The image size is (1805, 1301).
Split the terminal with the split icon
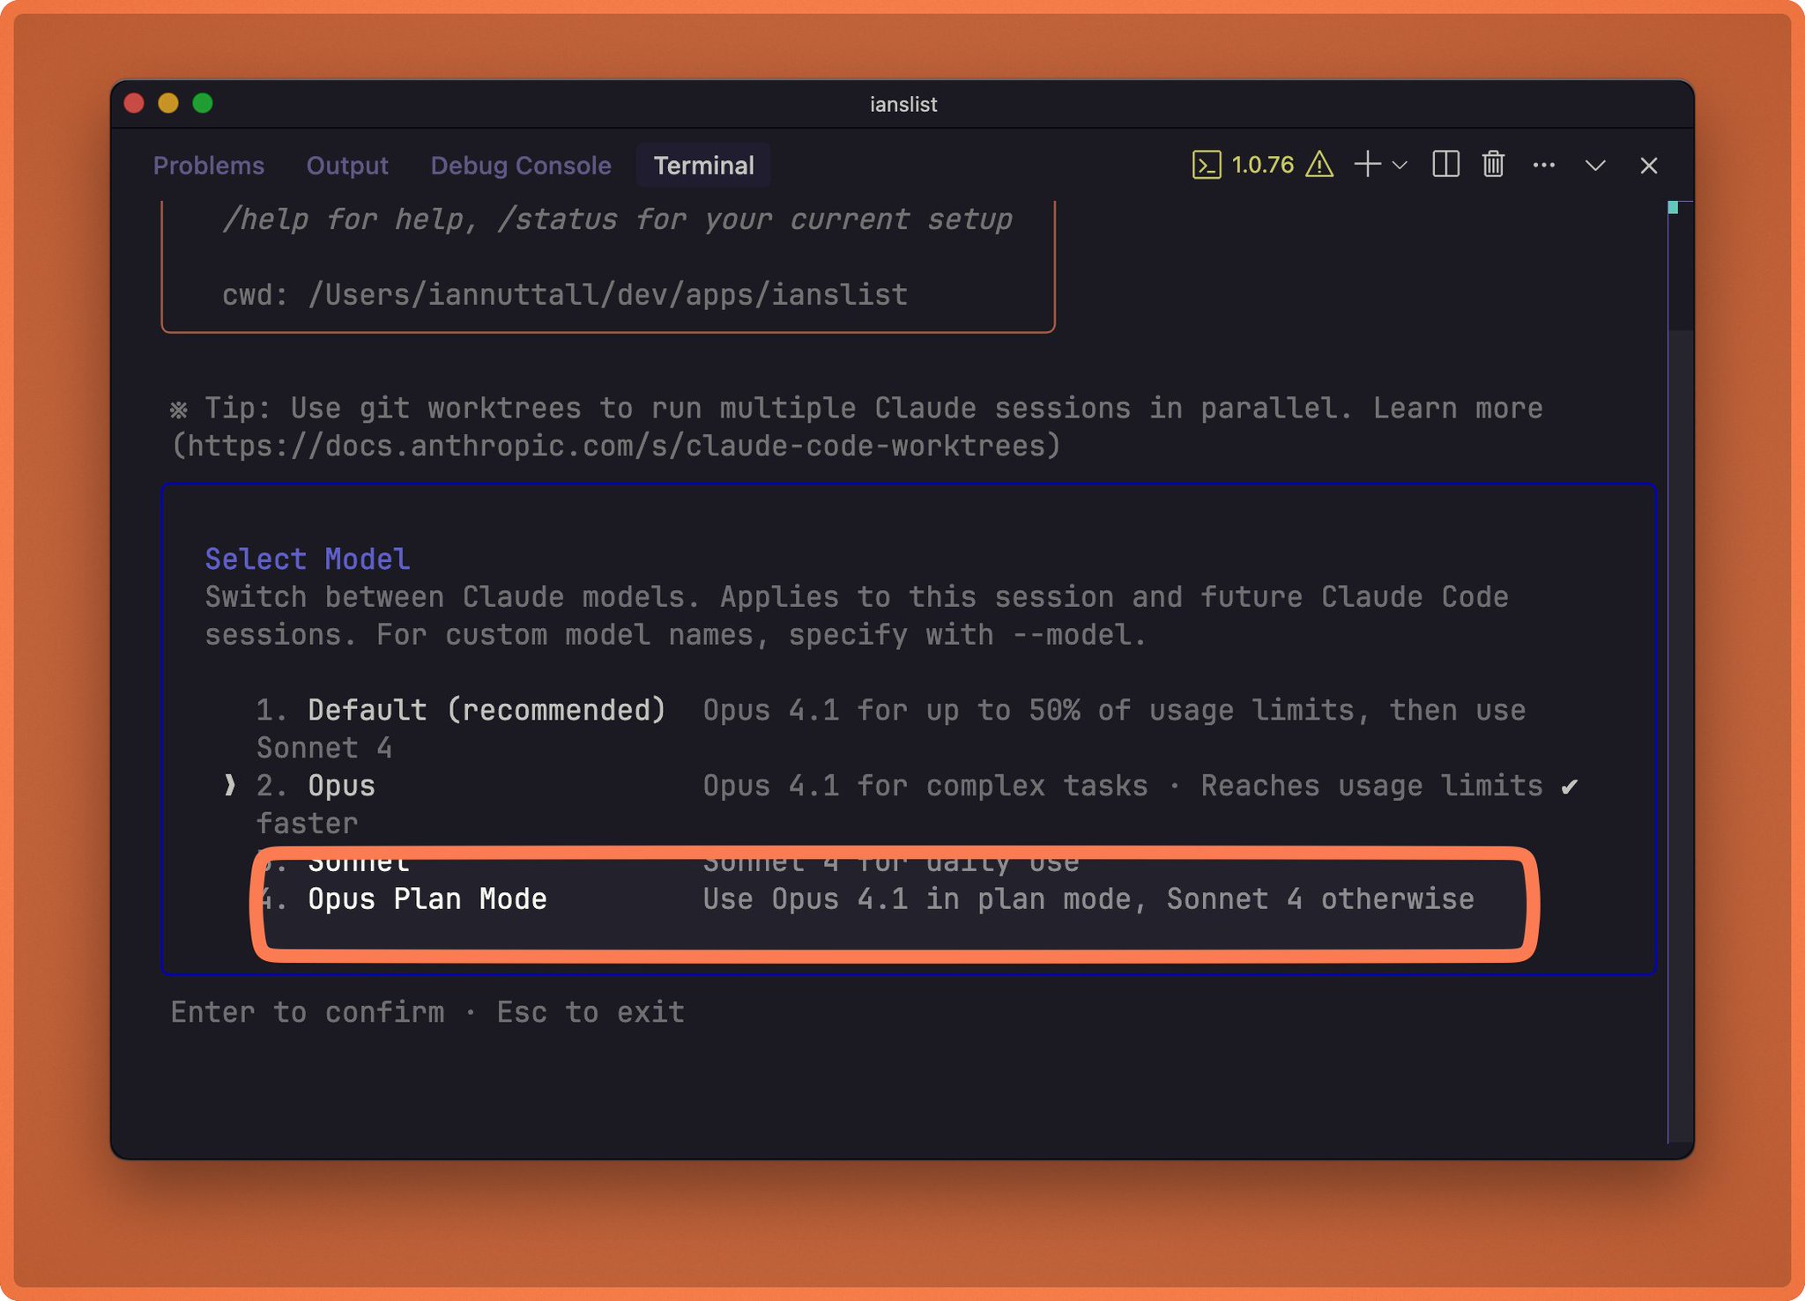point(1445,165)
